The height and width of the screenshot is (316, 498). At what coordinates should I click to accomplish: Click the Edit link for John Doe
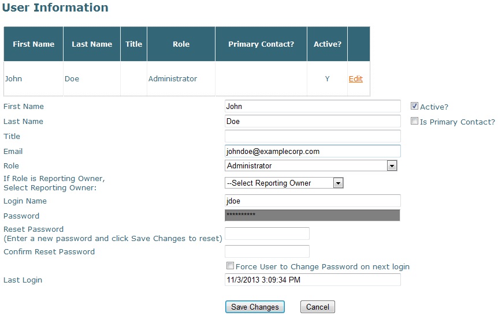[x=355, y=79]
